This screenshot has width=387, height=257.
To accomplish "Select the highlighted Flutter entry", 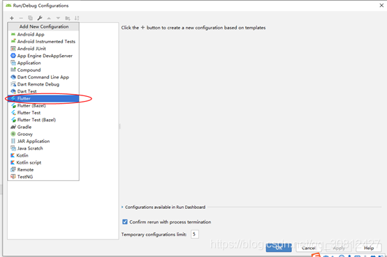I will click(43, 98).
